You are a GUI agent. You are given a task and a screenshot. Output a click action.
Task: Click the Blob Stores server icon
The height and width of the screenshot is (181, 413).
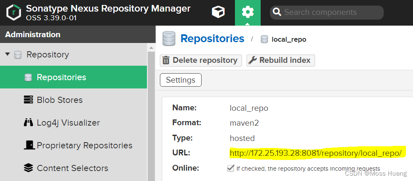[28, 100]
